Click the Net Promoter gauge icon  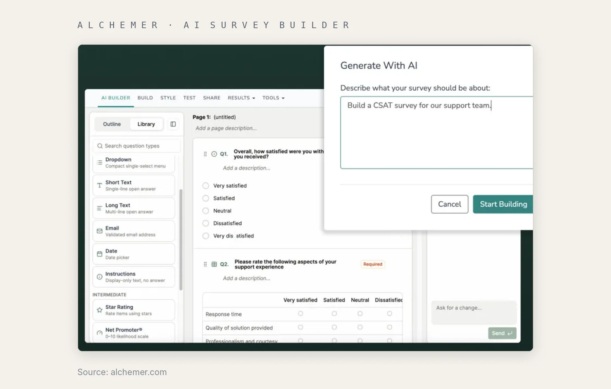(x=99, y=333)
